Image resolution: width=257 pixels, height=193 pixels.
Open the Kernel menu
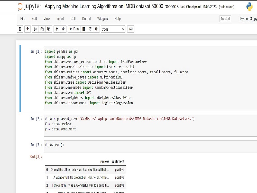(x=86, y=19)
